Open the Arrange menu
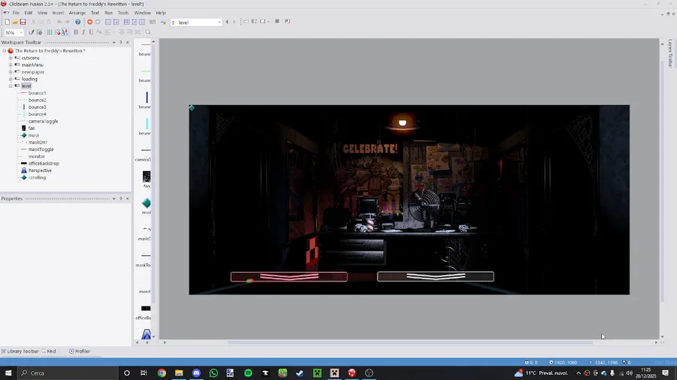Screen dimensions: 677x380 (77, 13)
